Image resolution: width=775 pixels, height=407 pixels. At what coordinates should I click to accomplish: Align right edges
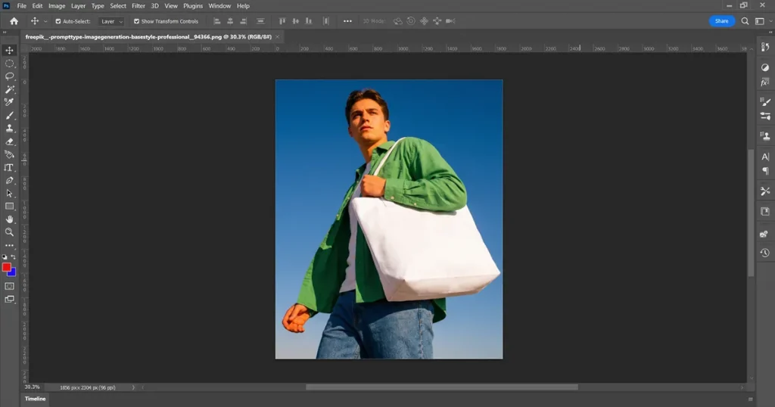[x=243, y=21]
